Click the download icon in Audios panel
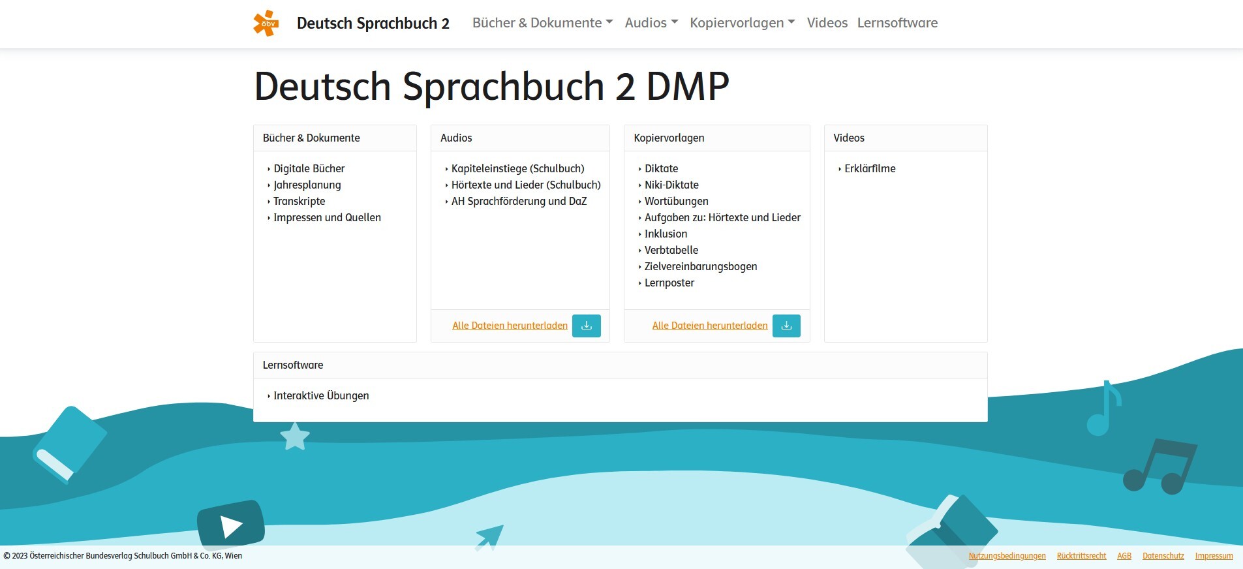Image resolution: width=1243 pixels, height=569 pixels. click(586, 326)
